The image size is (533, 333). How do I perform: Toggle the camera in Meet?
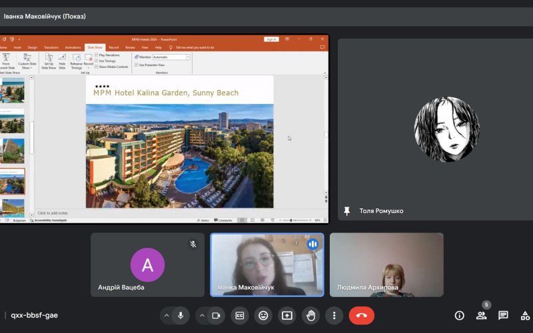pyautogui.click(x=216, y=316)
